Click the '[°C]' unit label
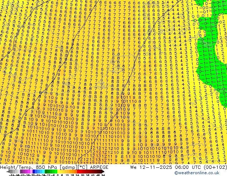 coord(82,167)
